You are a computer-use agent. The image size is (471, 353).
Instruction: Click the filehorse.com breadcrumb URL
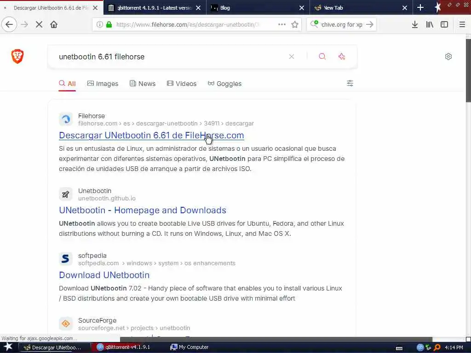pos(166,123)
